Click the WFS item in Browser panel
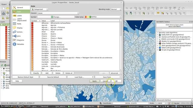 pos(7,75)
